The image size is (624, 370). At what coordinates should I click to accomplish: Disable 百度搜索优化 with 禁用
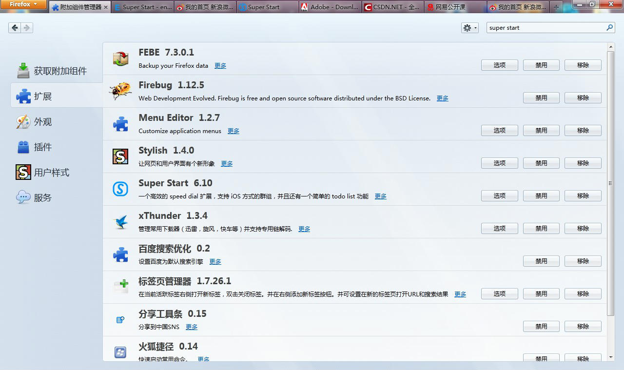pos(541,261)
